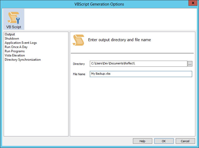Viewport: 199px width, 148px height.
Task: Select Vista Elevation in options list
Action: pos(15,55)
